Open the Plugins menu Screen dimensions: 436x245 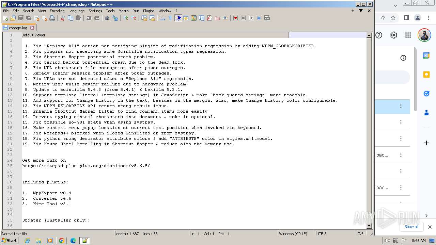click(x=149, y=11)
